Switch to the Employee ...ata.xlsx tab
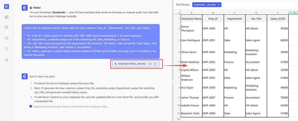This screenshot has width=298, height=121. (205, 5)
